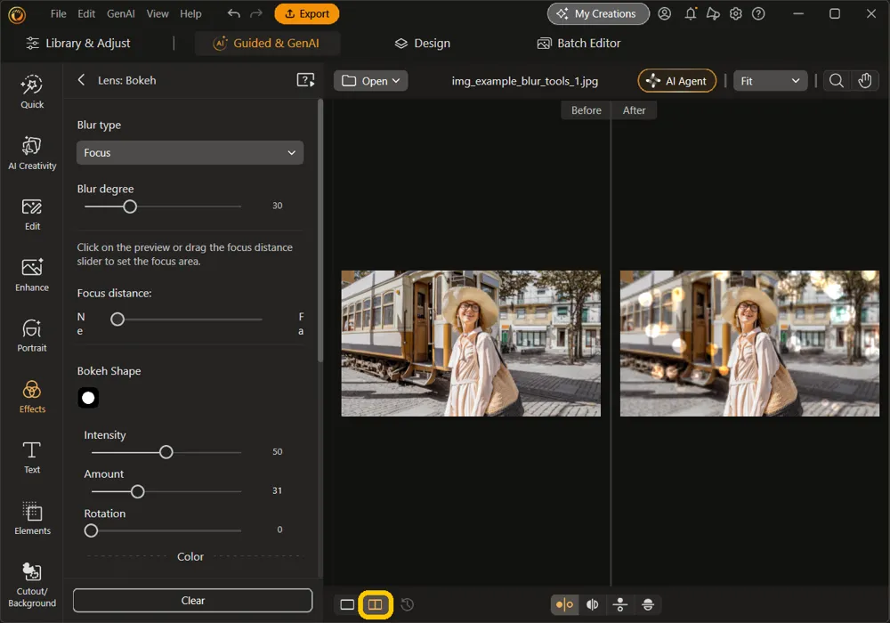
Task: Select the Effects sidebar tool
Action: coord(32,397)
